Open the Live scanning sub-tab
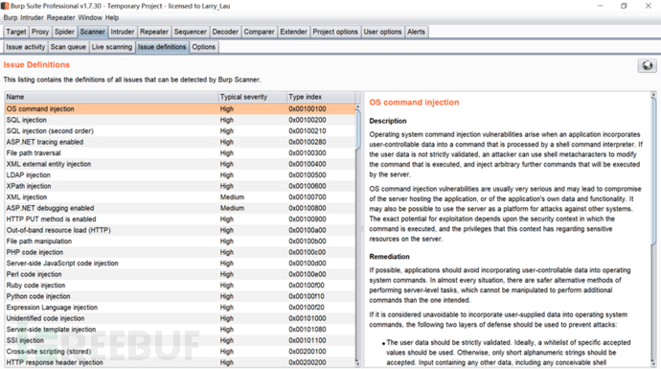This screenshot has width=661, height=369. [x=112, y=47]
